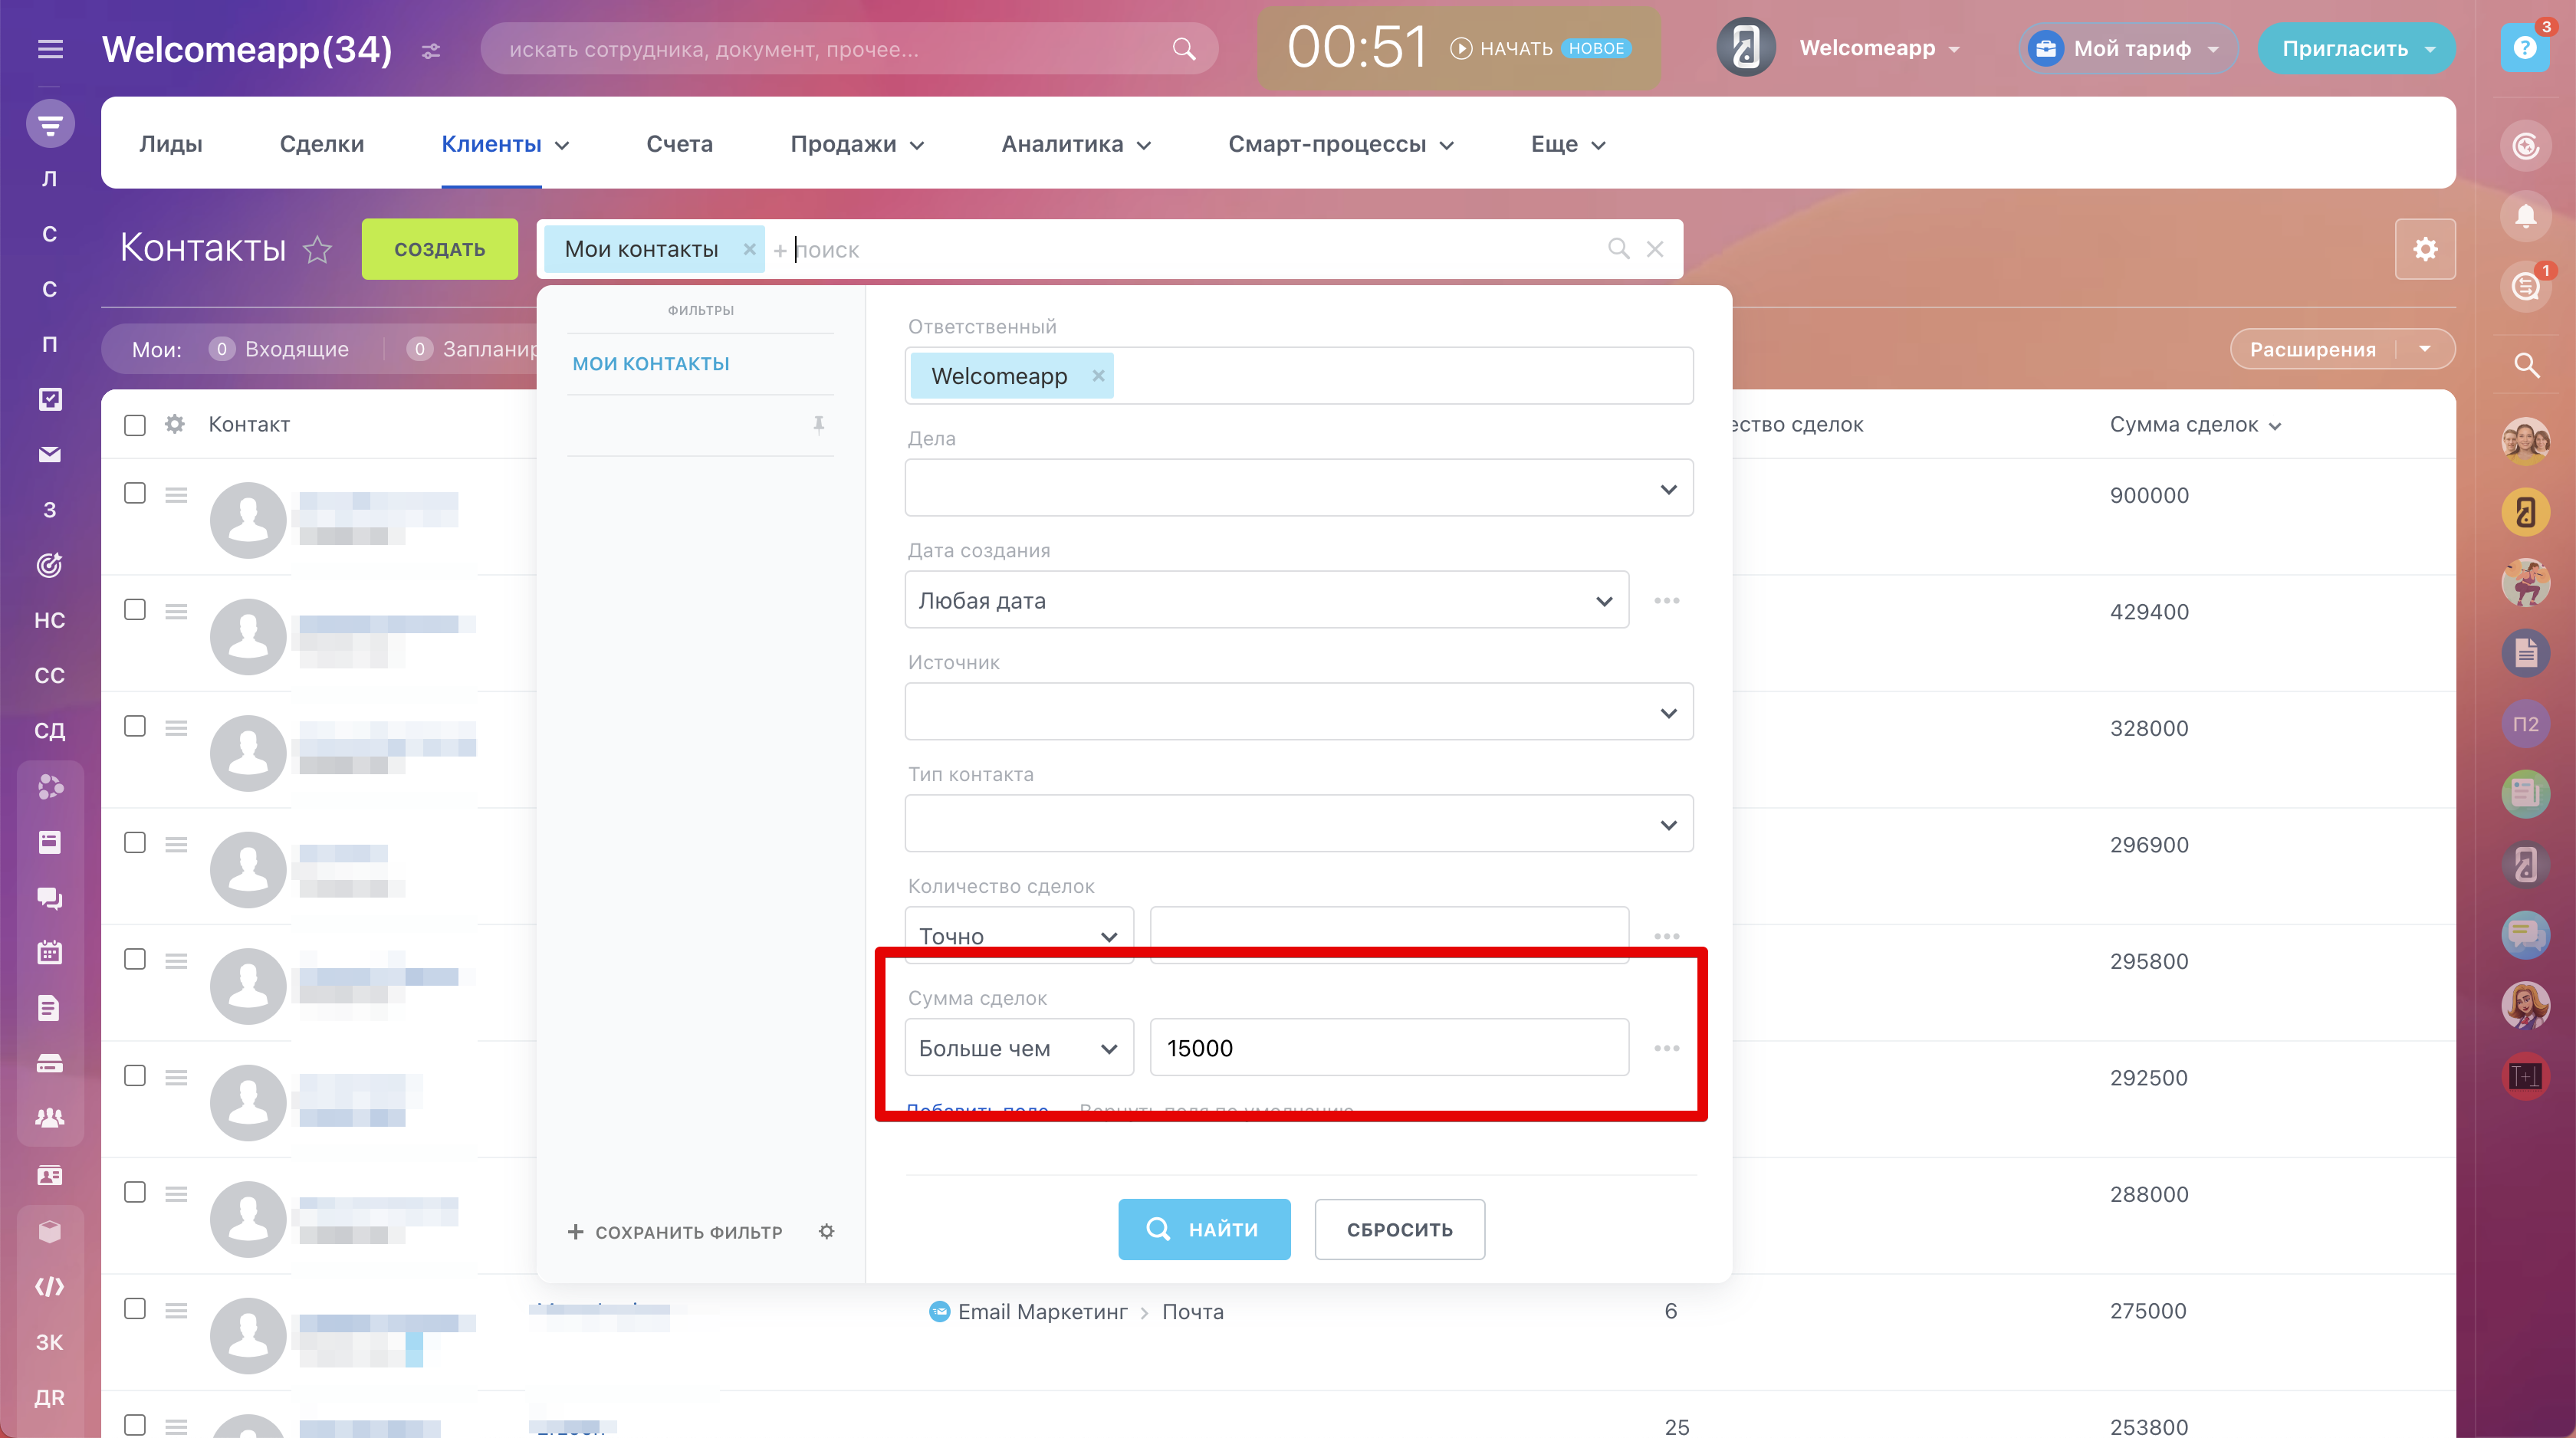Click the mail icon in left sidebar
Screen dimensions: 2576x1438
coord(50,455)
